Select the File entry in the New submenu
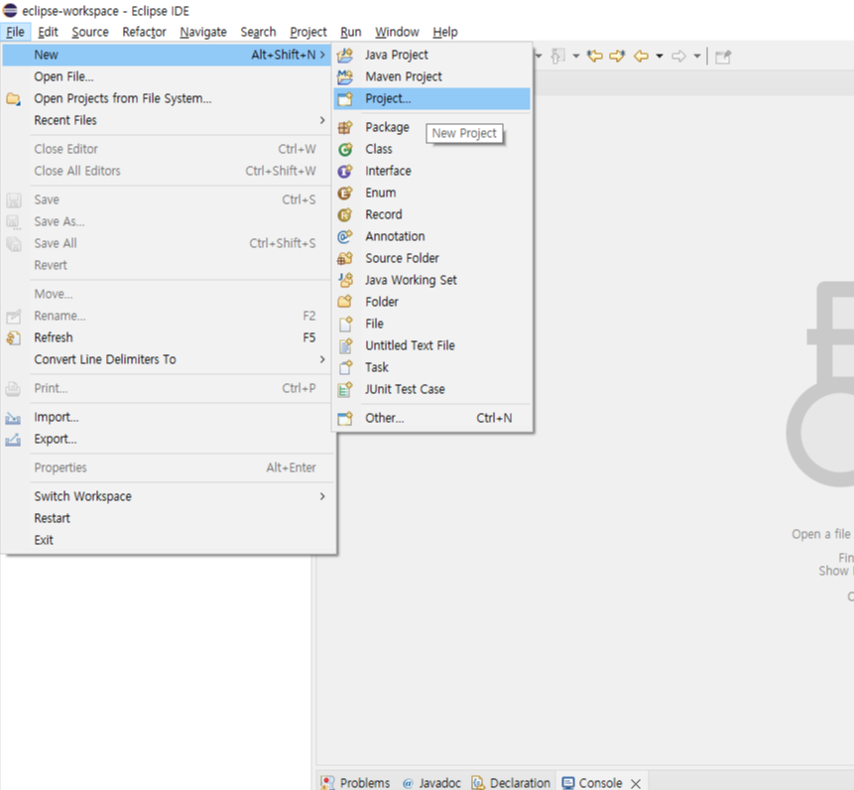The height and width of the screenshot is (790, 854). [431, 324]
